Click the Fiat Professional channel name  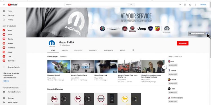(177, 98)
